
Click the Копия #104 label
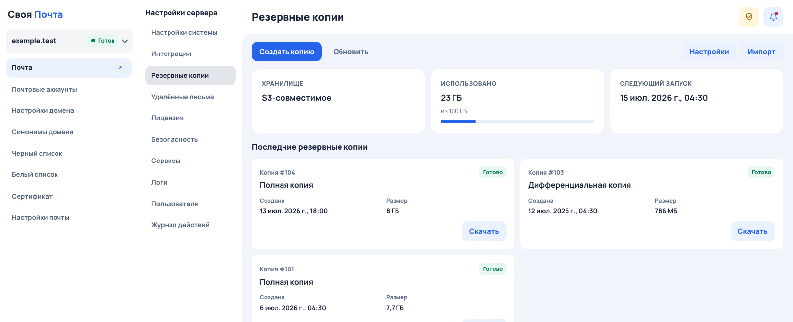pos(278,173)
